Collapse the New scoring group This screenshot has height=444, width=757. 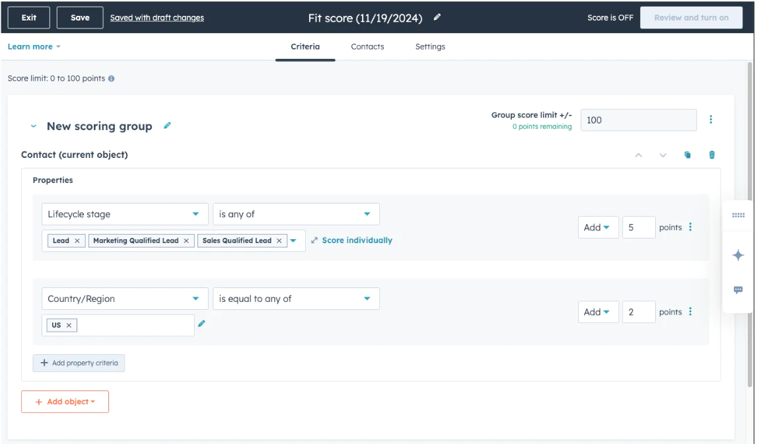[33, 126]
